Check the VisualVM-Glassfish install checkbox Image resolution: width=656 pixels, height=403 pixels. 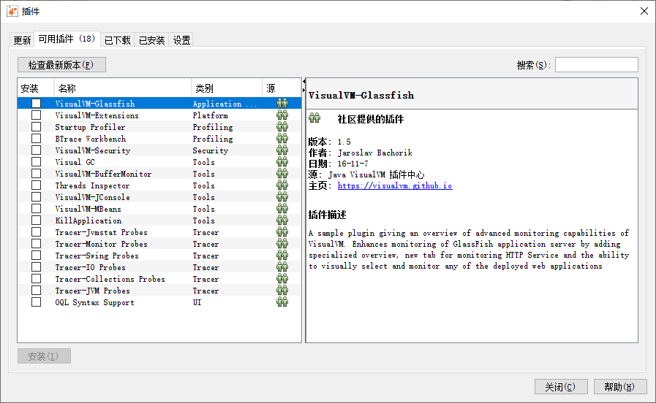(37, 103)
